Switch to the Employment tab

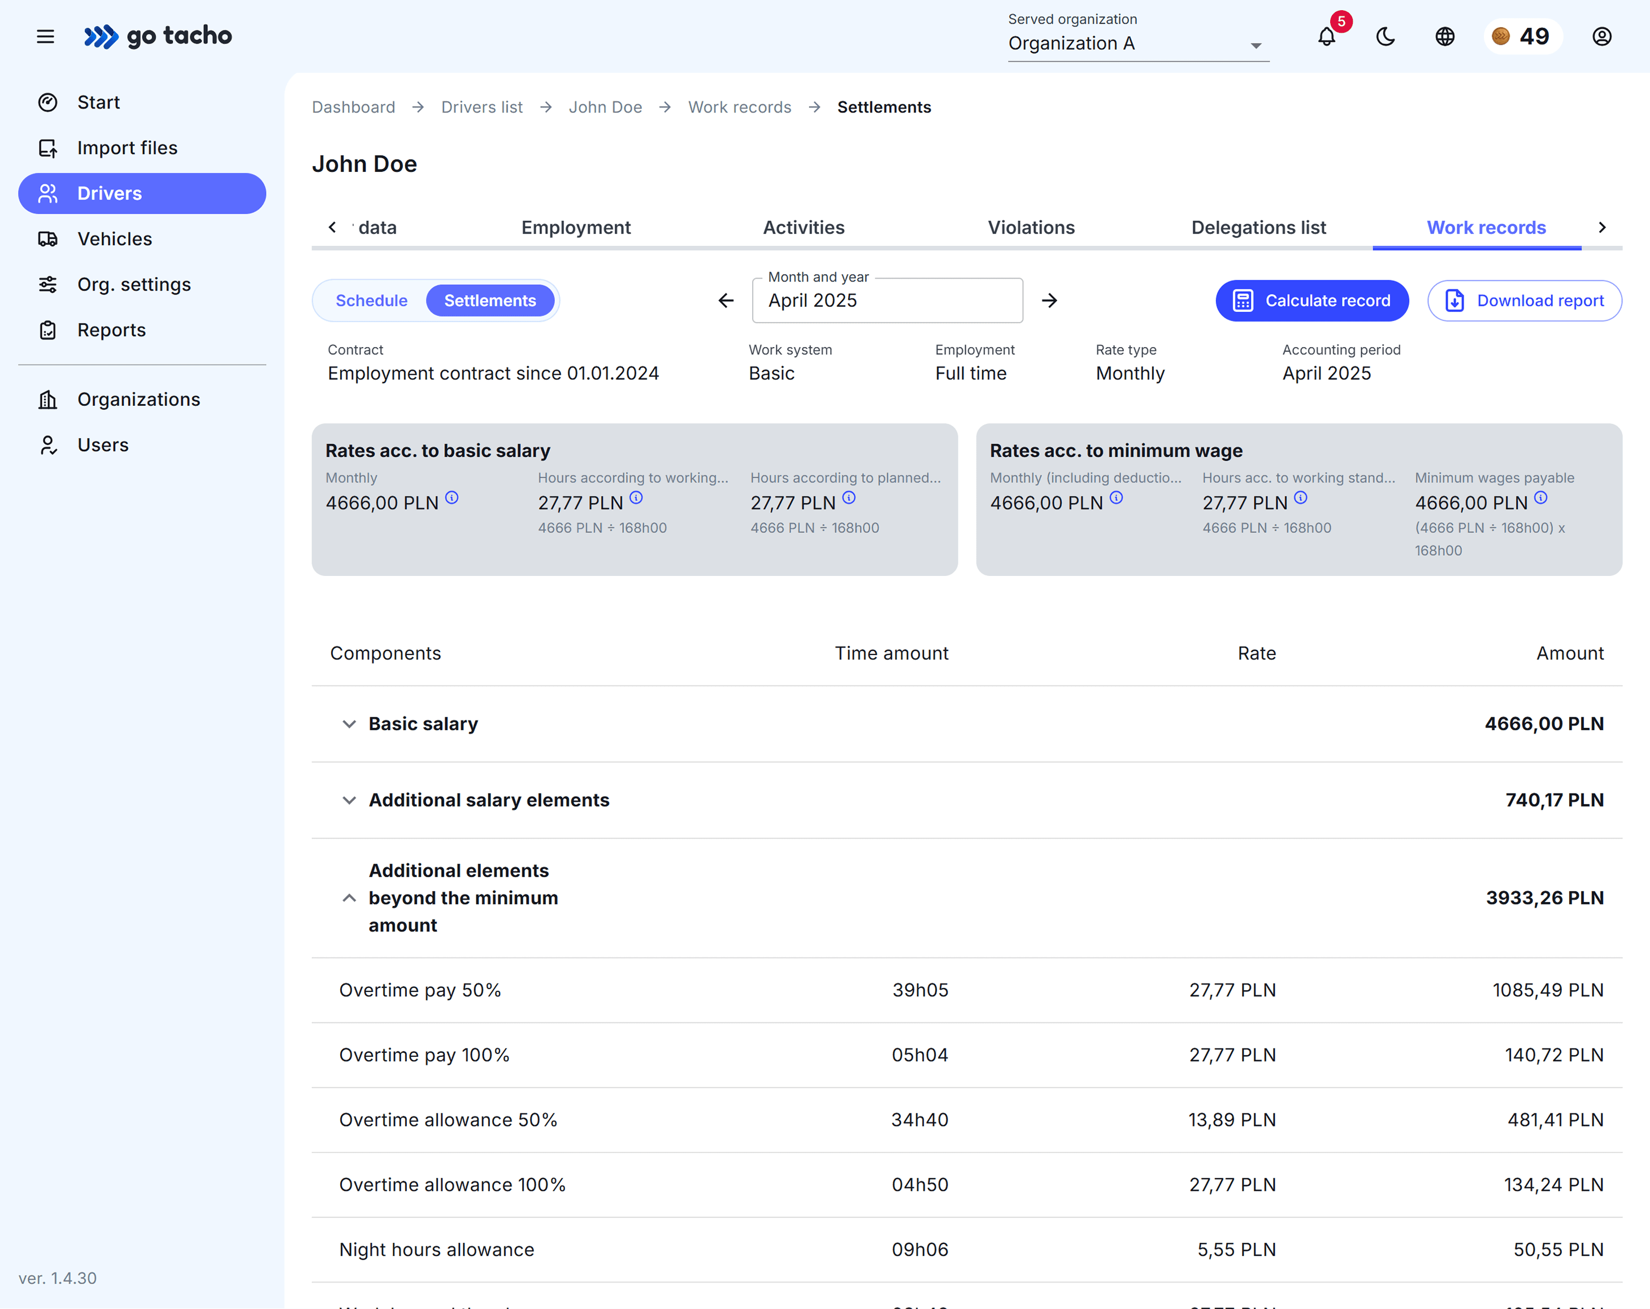(x=576, y=227)
